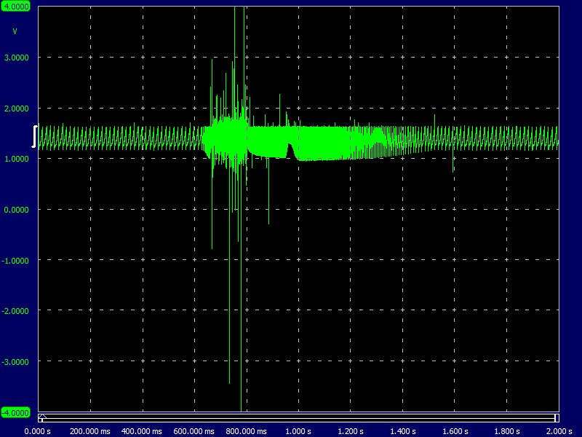Image resolution: width=582 pixels, height=437 pixels.
Task: Click the horizontal time scrollbar bar
Action: pos(299,417)
